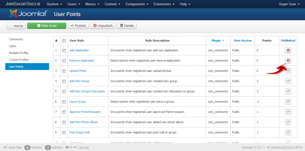Check the Upload Photo row checkbox
This screenshot has height=151, width=305.
(64, 71)
